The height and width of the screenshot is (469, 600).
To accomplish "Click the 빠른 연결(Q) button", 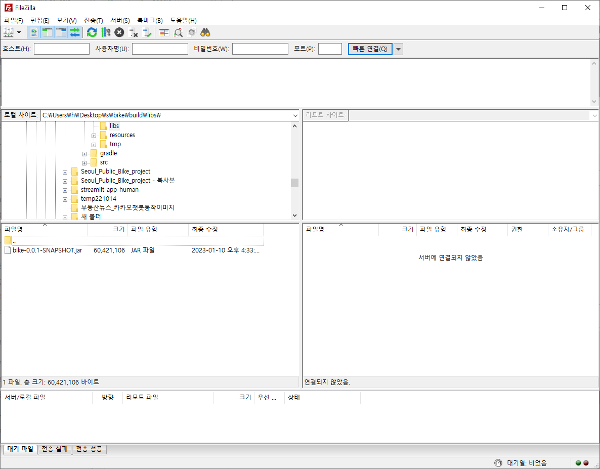I will point(370,49).
